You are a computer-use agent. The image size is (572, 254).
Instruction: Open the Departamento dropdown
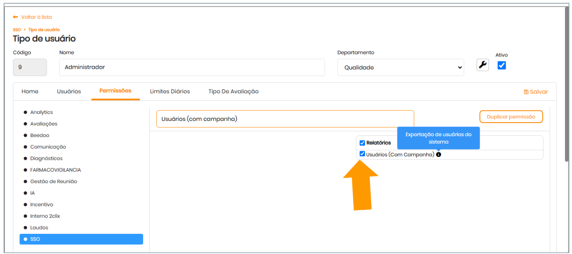pyautogui.click(x=400, y=67)
